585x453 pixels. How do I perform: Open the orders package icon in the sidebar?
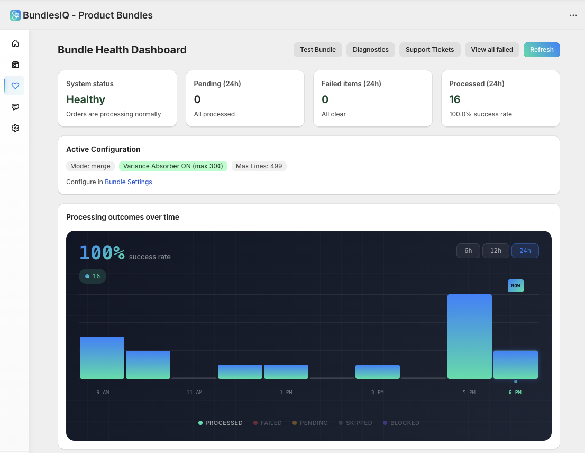[15, 64]
